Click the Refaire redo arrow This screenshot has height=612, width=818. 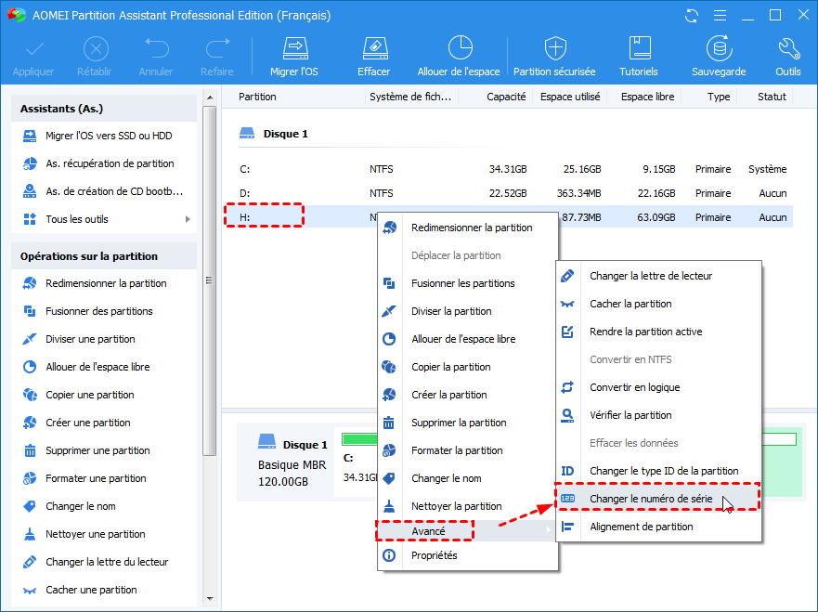click(x=217, y=49)
